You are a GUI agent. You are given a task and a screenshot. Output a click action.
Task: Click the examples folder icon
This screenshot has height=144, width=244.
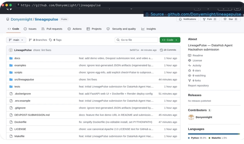pyautogui.click(x=11, y=65)
